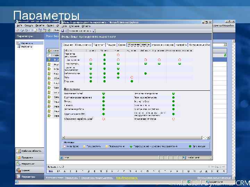Image resolution: width=250 pixels, height=187 pixels.
Task: Toggle Создание circle in the Роль row
Action: pyautogui.click(x=91, y=78)
